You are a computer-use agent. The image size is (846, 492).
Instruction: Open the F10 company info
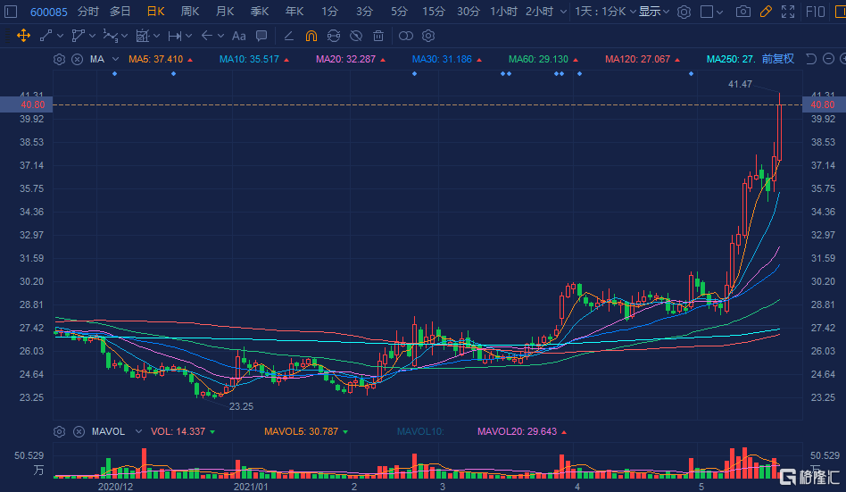(x=816, y=12)
